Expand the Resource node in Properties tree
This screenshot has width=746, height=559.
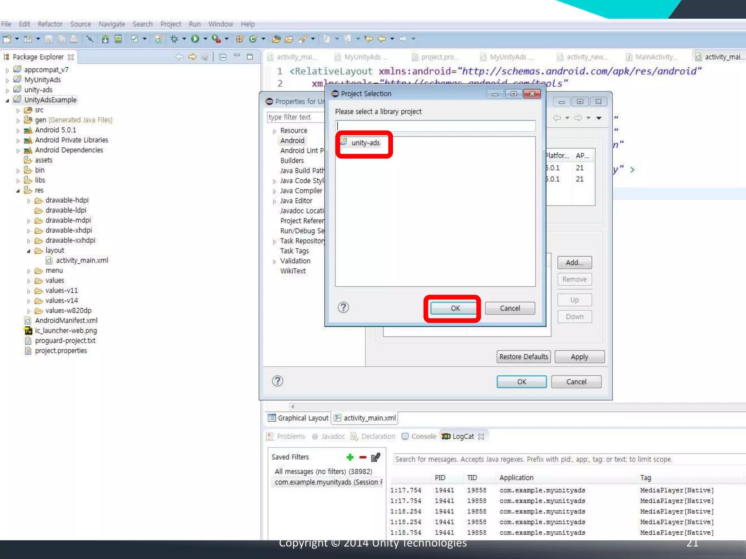(x=274, y=131)
